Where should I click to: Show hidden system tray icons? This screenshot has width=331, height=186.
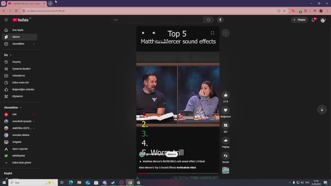[290, 183]
